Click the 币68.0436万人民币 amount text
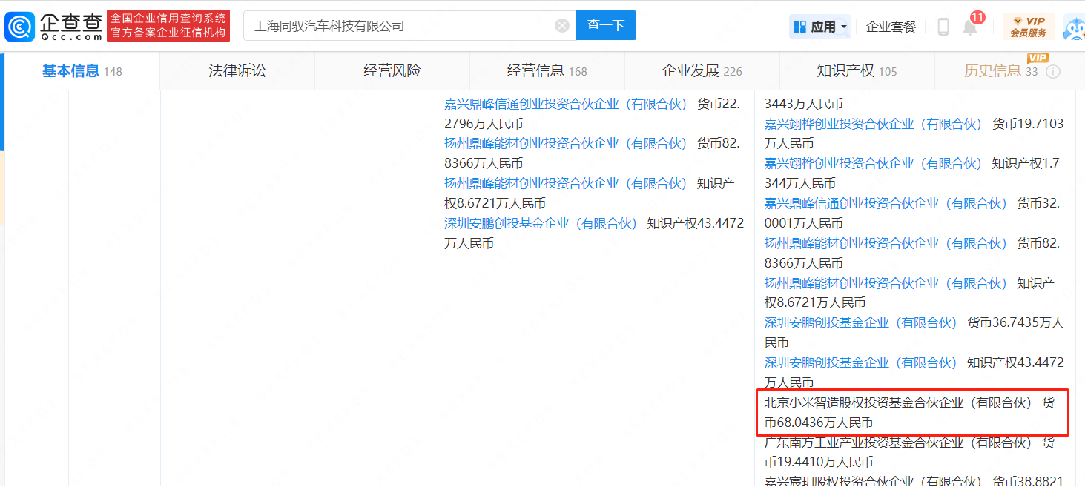 point(819,423)
